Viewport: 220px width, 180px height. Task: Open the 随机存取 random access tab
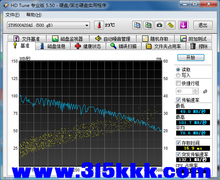155,39
